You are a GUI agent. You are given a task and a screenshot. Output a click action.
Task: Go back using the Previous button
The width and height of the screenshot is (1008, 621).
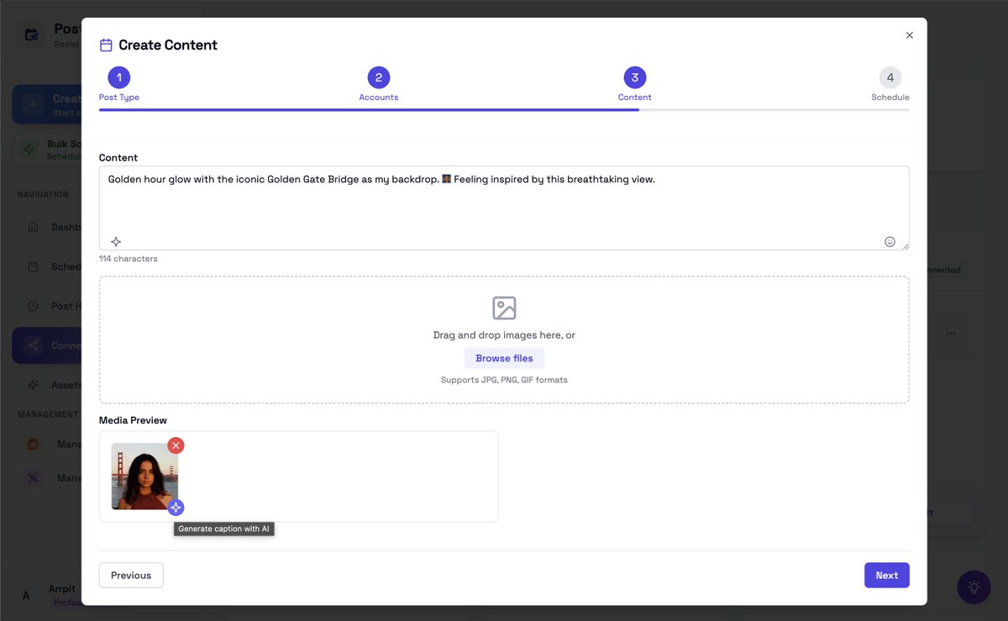point(131,575)
